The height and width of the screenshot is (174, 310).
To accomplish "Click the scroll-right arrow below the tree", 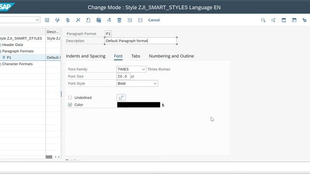I will tap(59, 157).
